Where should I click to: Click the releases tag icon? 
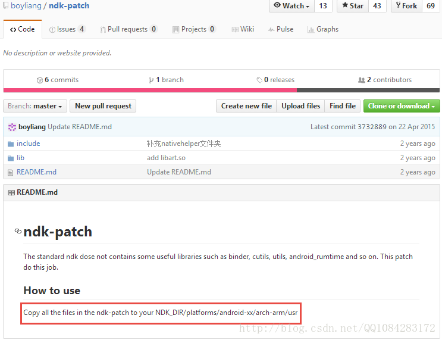[259, 80]
